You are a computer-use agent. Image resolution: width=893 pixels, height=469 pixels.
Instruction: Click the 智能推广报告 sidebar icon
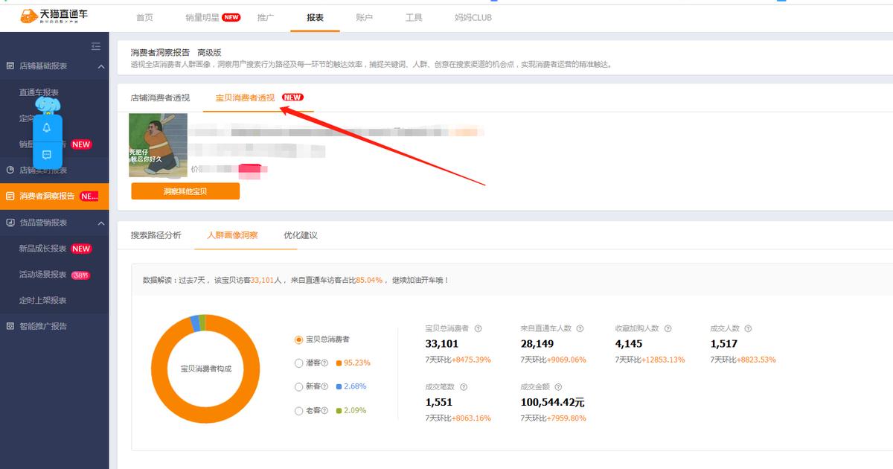(8, 325)
